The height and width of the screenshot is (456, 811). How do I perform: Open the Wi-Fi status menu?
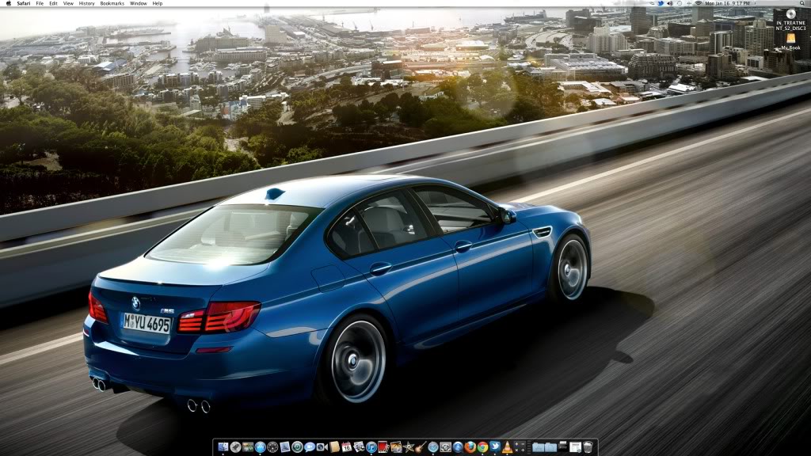[x=699, y=3]
